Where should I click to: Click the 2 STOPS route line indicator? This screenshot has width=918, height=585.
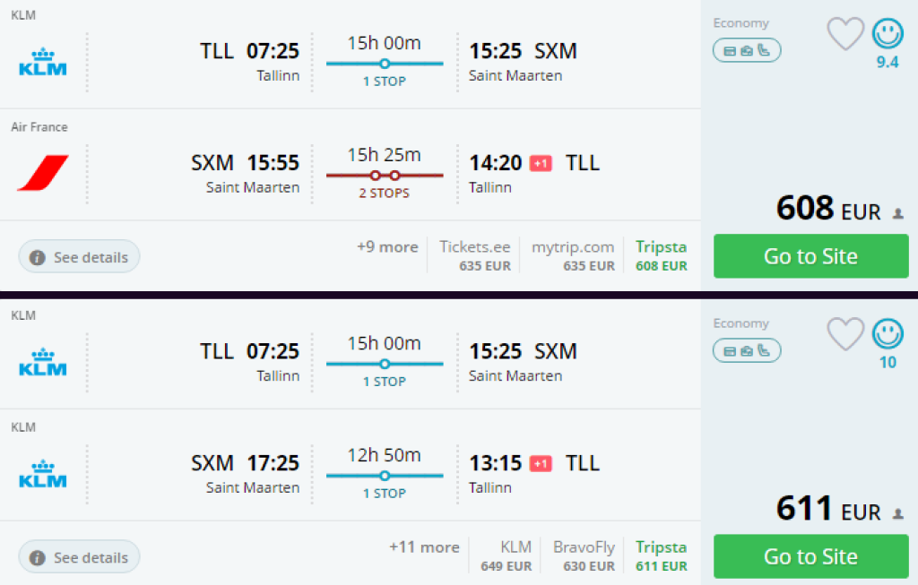click(x=385, y=176)
